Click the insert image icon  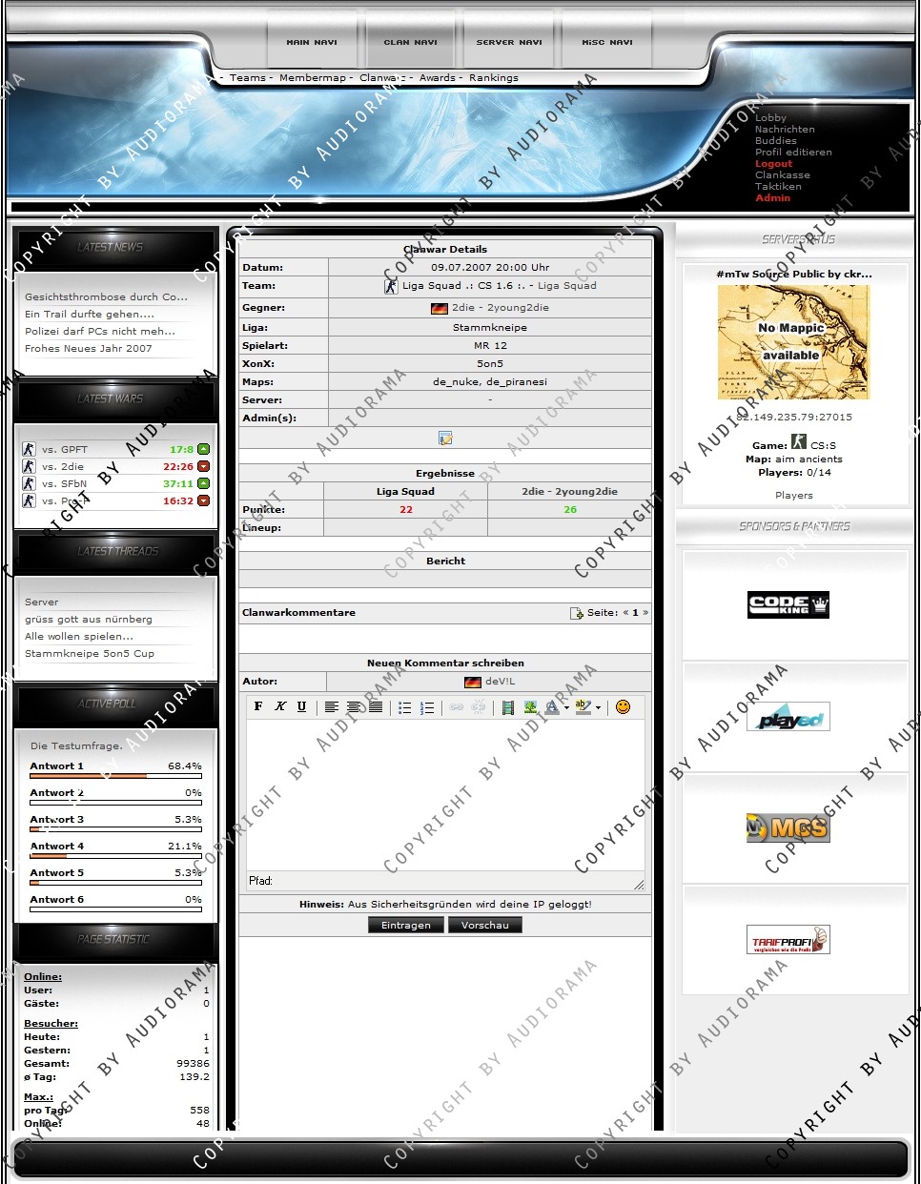point(530,707)
